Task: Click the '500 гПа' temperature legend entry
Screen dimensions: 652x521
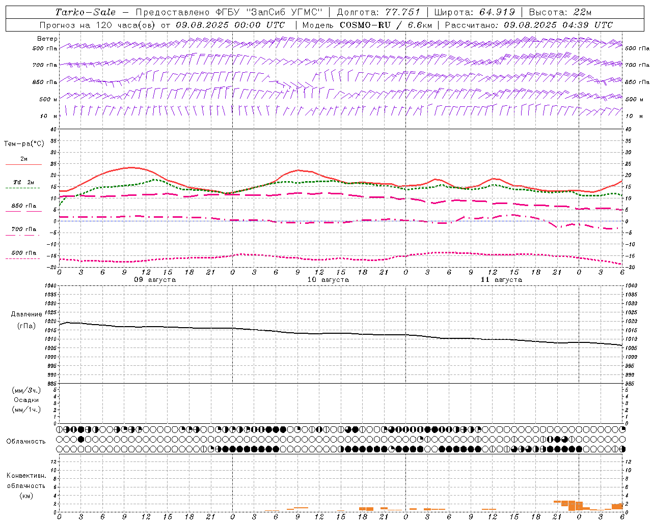Action: point(24,253)
